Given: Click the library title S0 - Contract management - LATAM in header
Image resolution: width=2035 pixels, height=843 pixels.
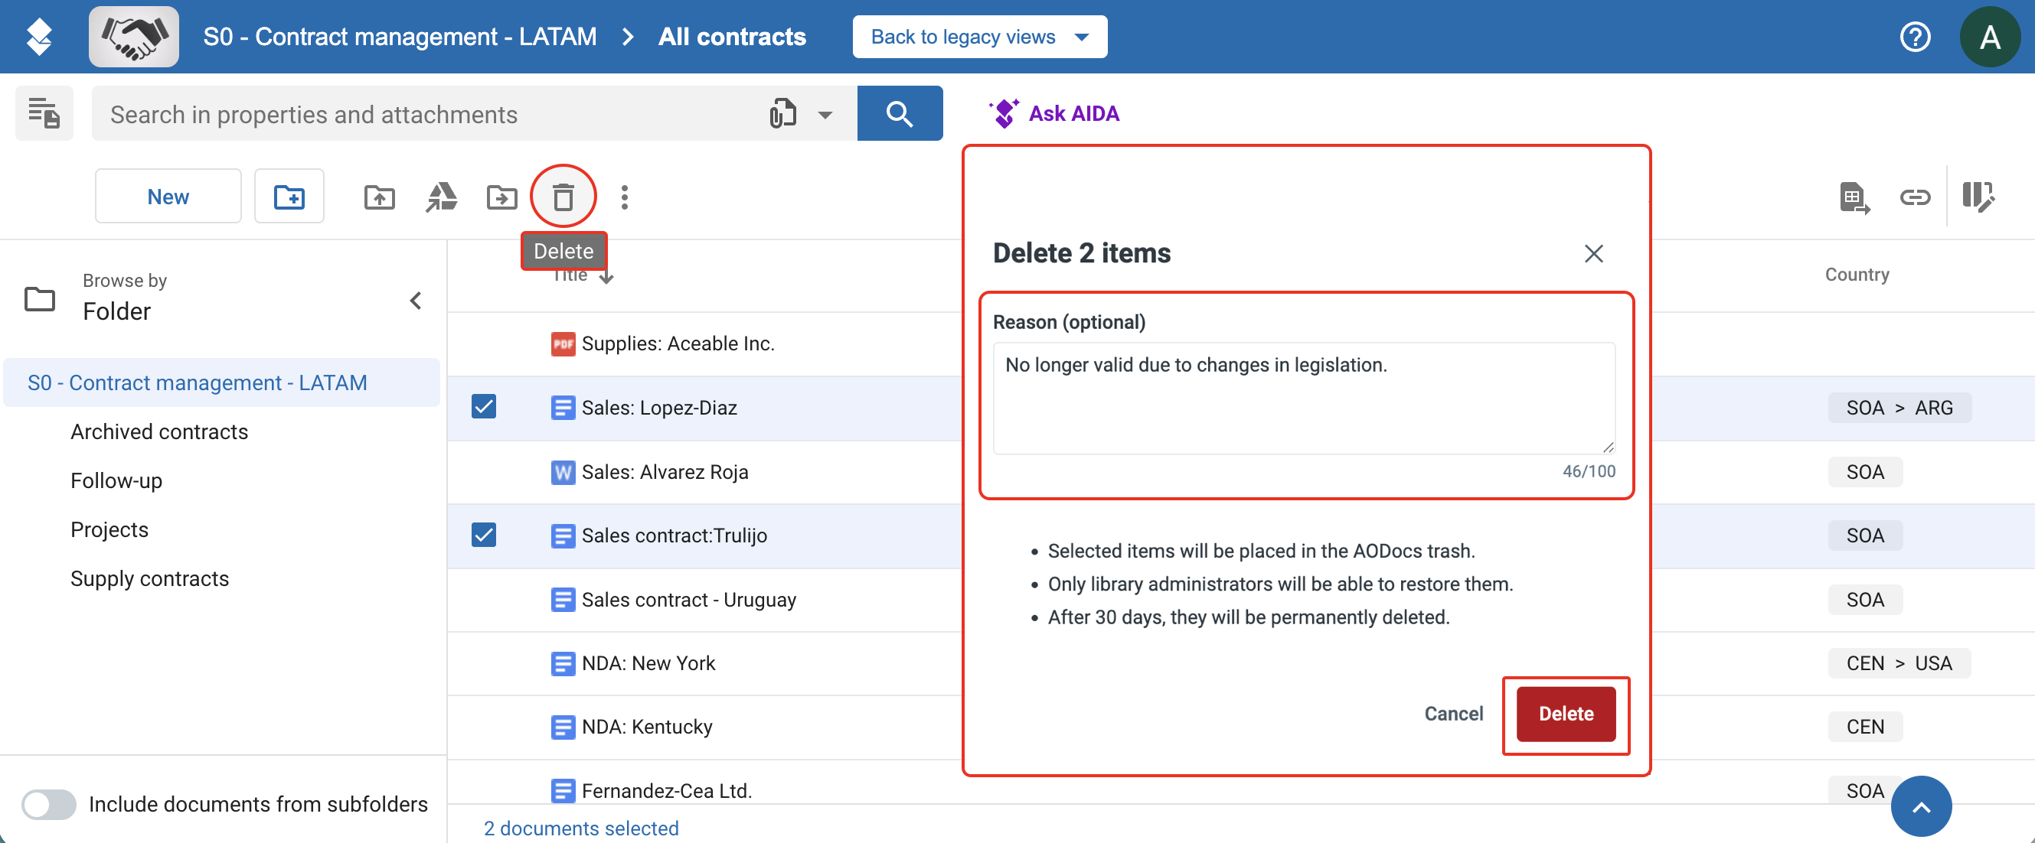Looking at the screenshot, I should pos(400,37).
